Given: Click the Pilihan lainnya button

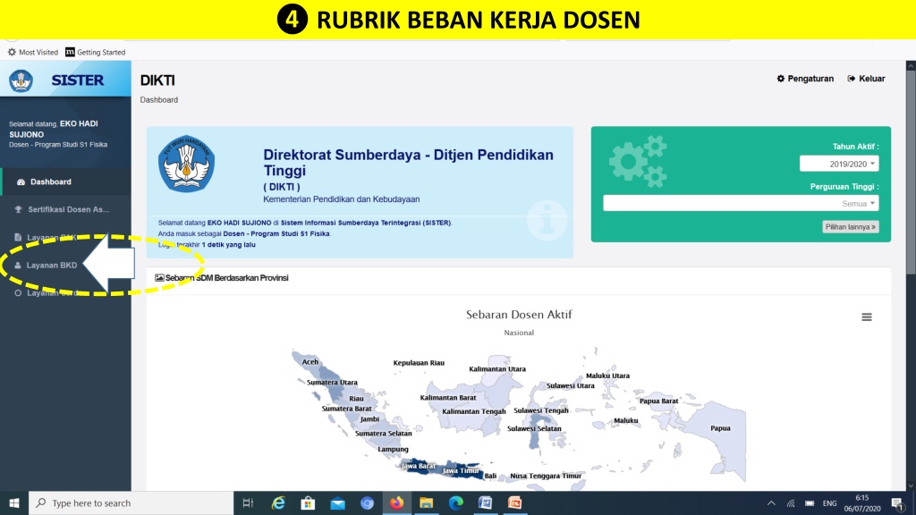Looking at the screenshot, I should click(x=851, y=226).
